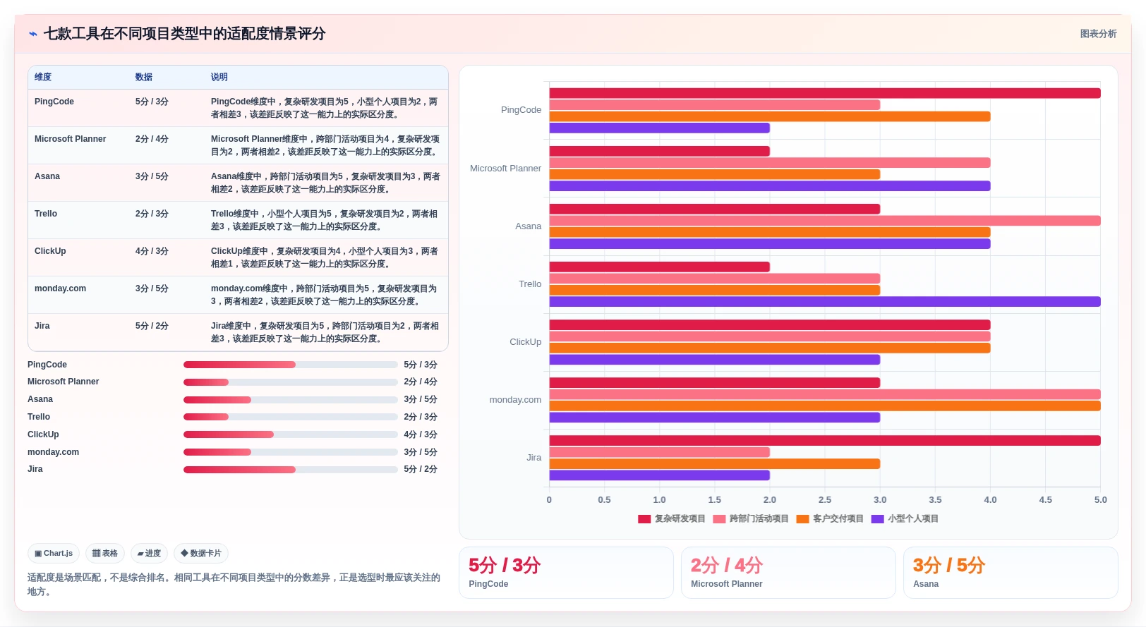
Task: Click the 2.5 tick on the x-axis
Action: point(825,500)
